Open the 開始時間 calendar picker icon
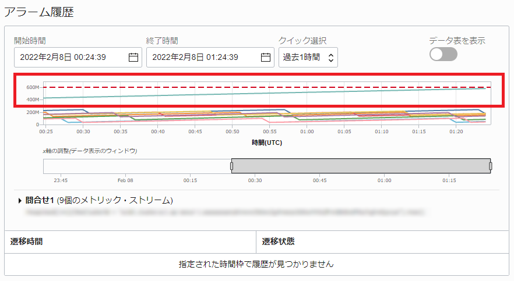Screen dimensions: 514x281 point(133,57)
